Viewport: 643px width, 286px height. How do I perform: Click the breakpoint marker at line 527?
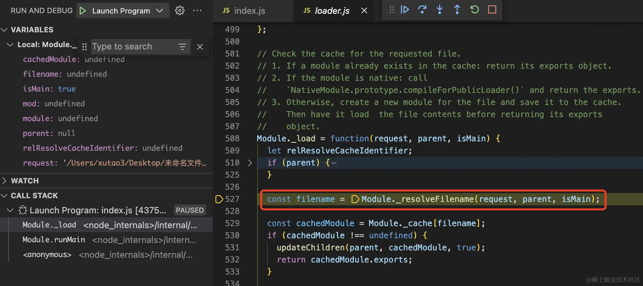click(219, 199)
